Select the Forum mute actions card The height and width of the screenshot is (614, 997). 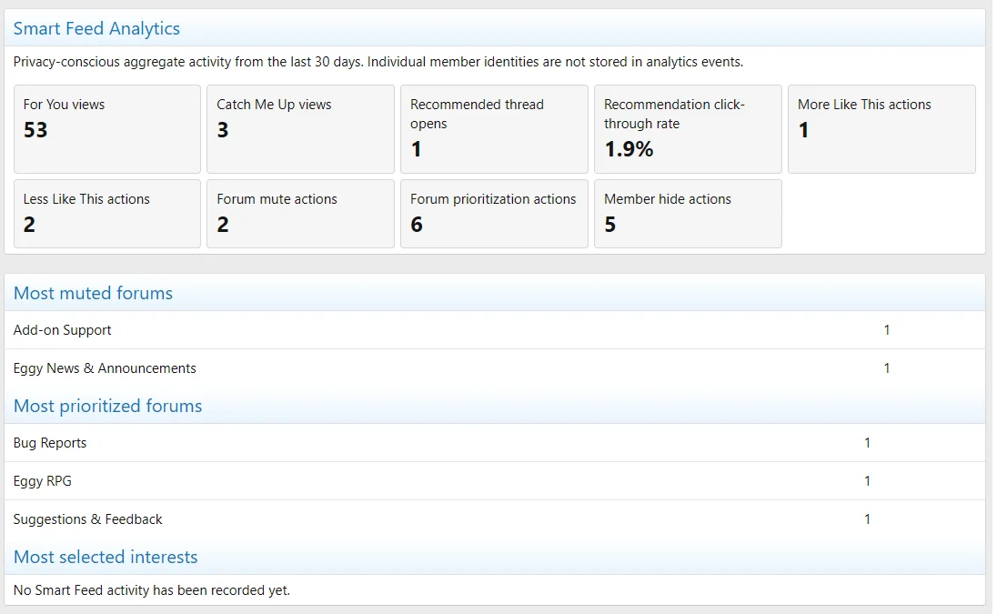tap(300, 214)
